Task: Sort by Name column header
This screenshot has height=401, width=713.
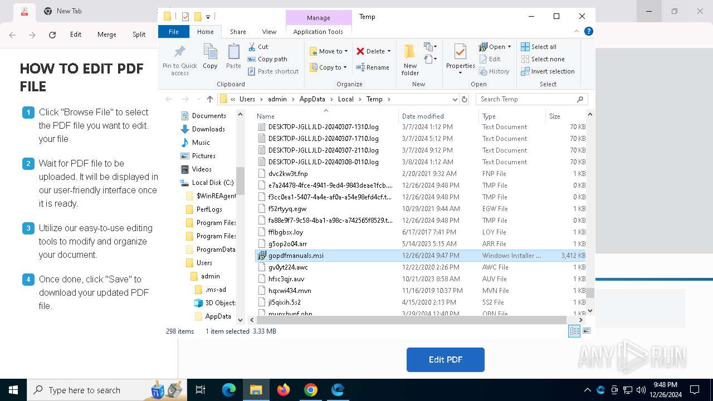Action: click(x=326, y=116)
